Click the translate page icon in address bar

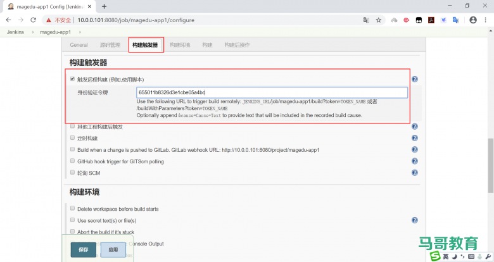click(x=366, y=20)
